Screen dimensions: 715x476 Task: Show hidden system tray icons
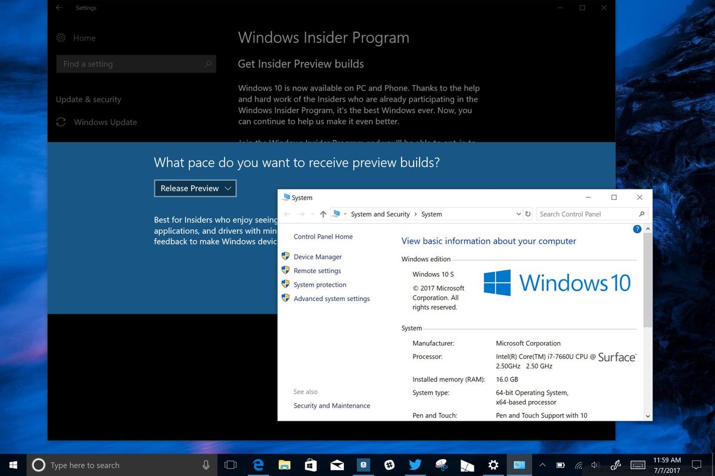[x=542, y=465]
